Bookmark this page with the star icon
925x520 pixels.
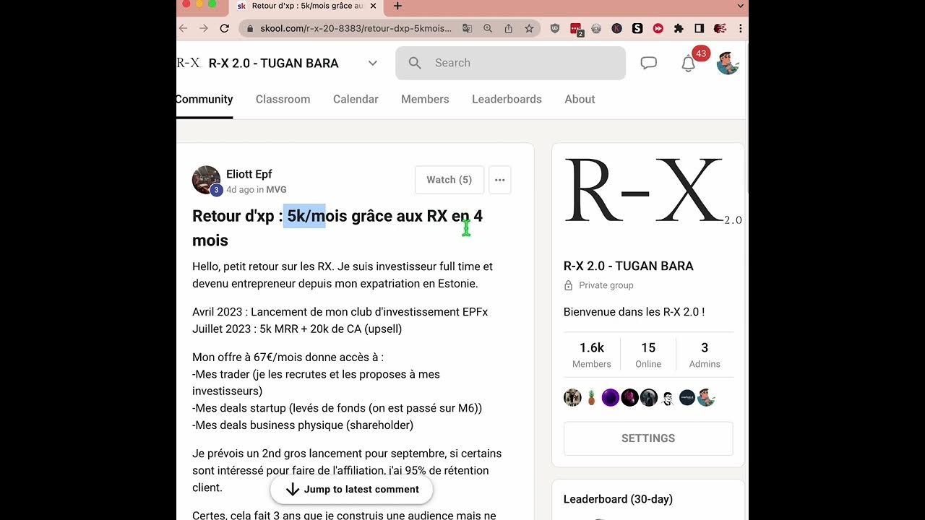coord(529,28)
